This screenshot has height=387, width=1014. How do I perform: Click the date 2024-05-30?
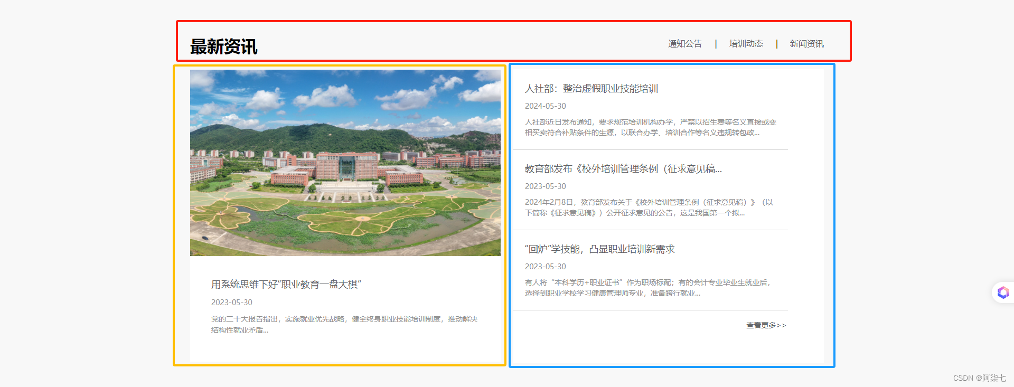click(x=545, y=106)
